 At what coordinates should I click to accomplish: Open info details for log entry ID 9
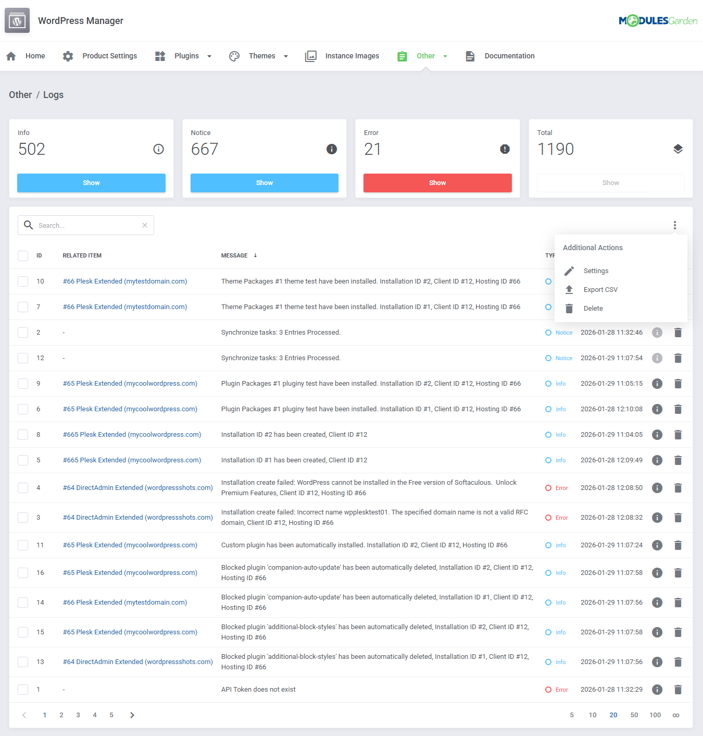(x=657, y=384)
